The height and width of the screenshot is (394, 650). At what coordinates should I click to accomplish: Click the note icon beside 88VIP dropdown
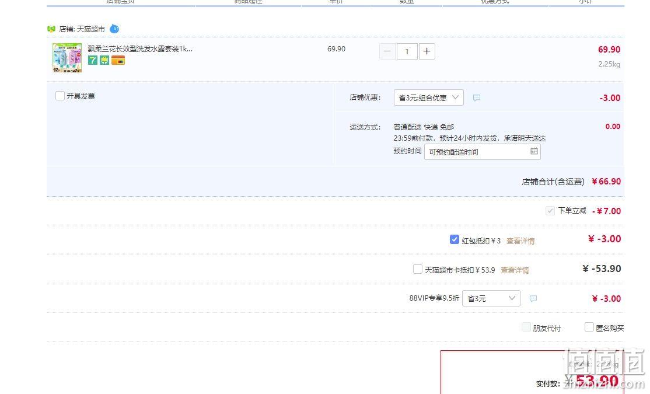tap(533, 299)
